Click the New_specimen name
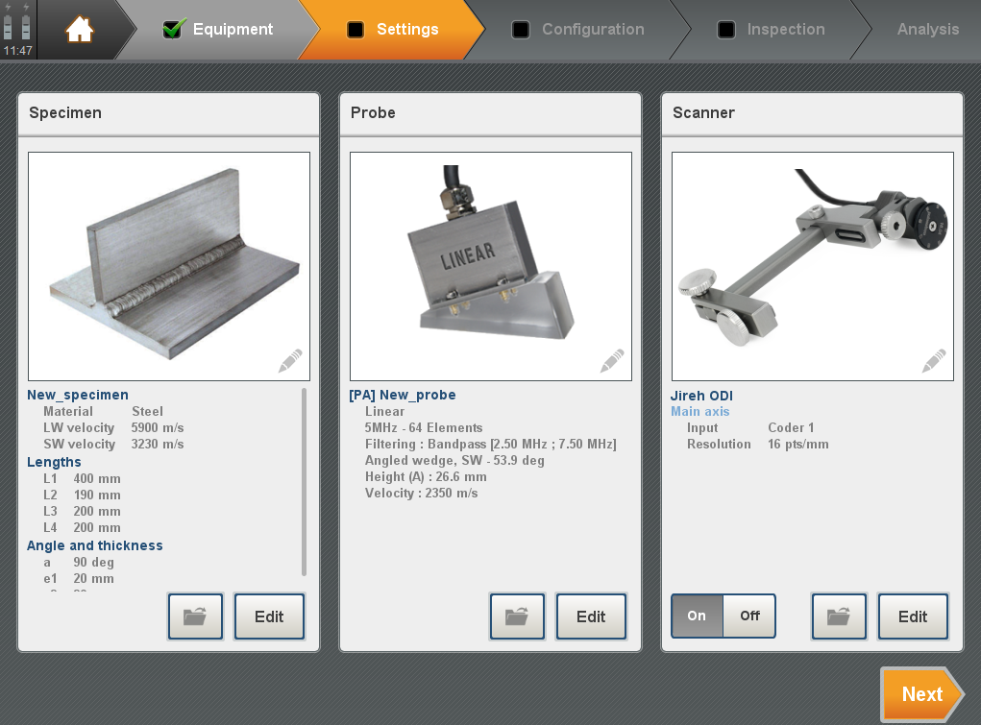The width and height of the screenshot is (981, 725). click(78, 395)
